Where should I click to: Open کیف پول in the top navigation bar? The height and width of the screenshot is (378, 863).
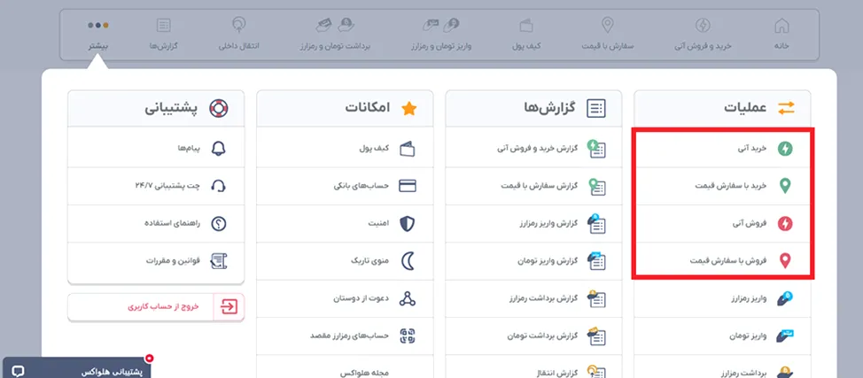pos(526,35)
